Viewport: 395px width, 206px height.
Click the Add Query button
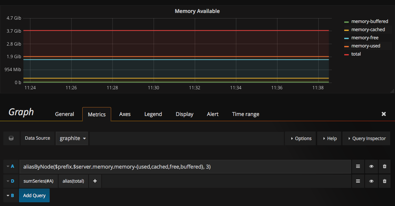pos(34,195)
